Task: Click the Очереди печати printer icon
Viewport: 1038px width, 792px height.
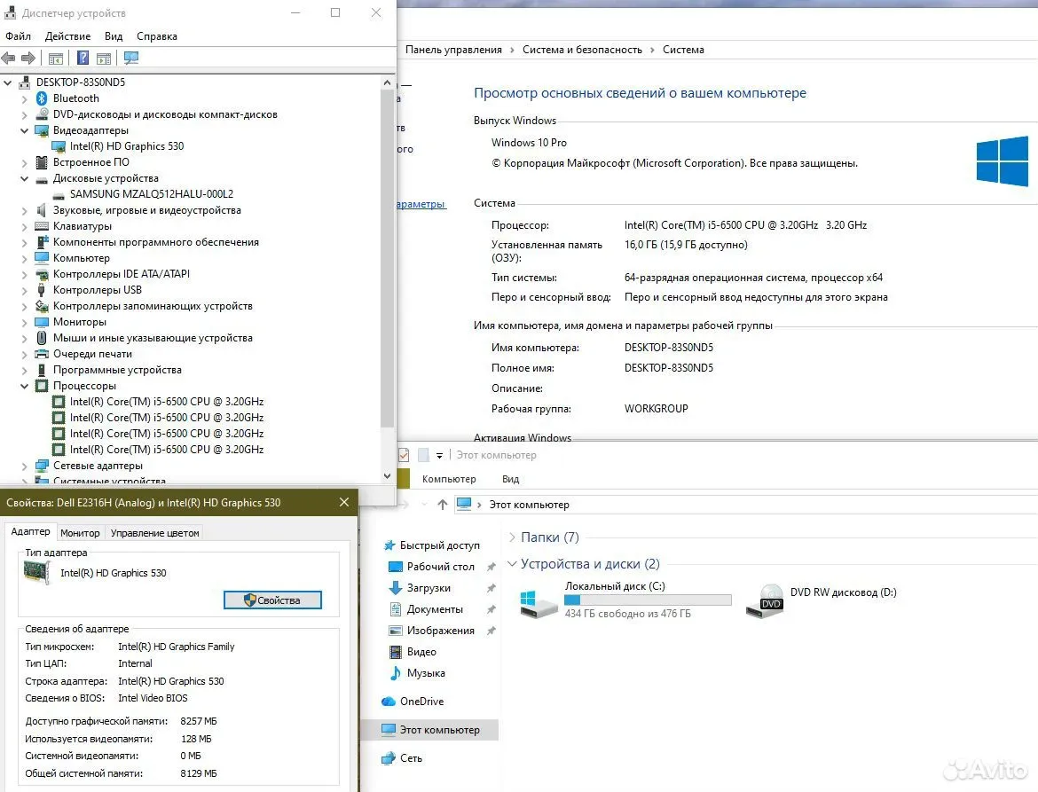Action: point(42,354)
